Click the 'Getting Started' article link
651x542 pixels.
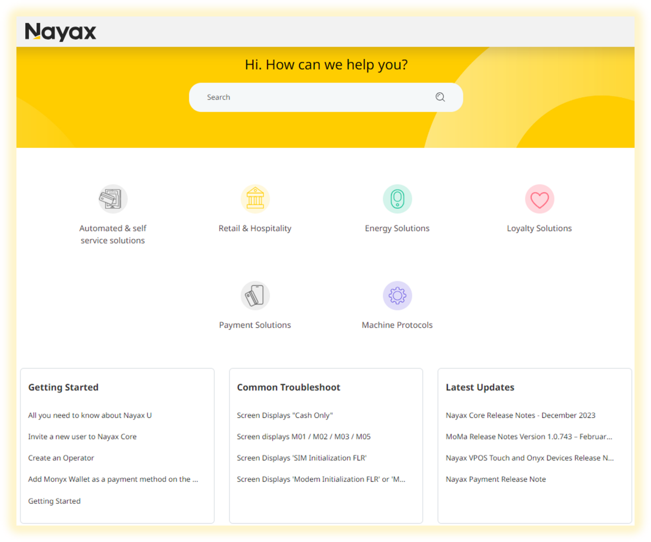click(54, 501)
